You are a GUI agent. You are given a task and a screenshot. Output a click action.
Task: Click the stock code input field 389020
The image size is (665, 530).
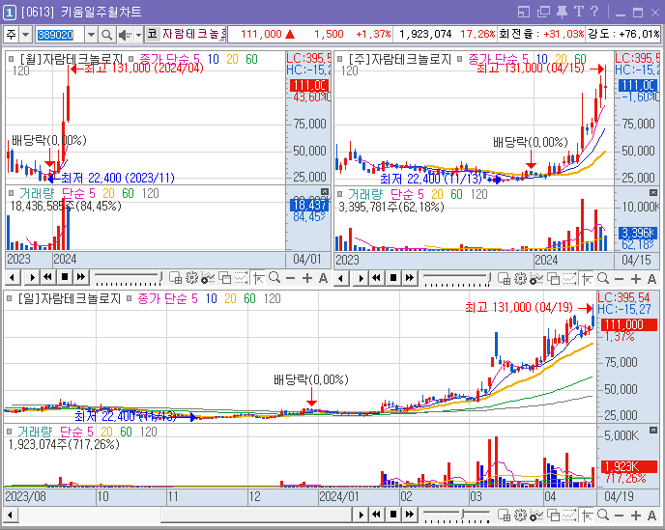click(59, 35)
